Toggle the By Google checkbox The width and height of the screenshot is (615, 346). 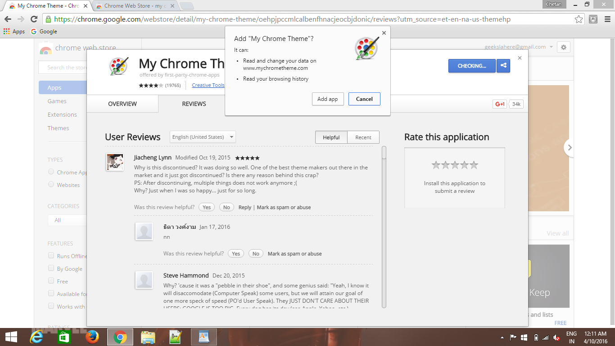[x=51, y=268]
